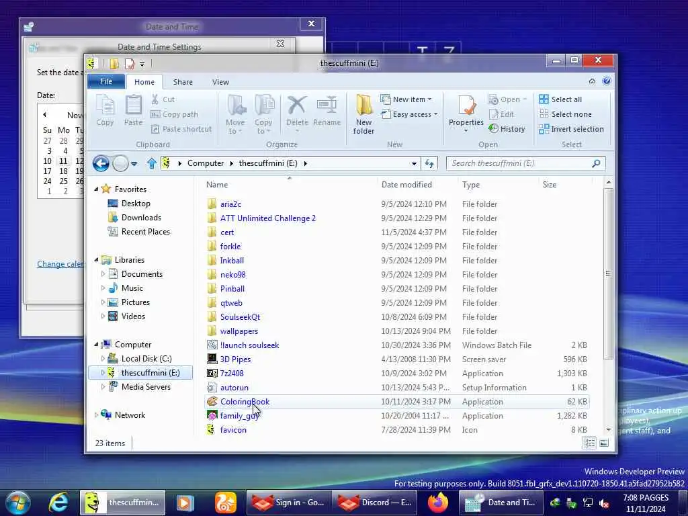Open the Copy to command
The image size is (688, 516).
tap(263, 114)
